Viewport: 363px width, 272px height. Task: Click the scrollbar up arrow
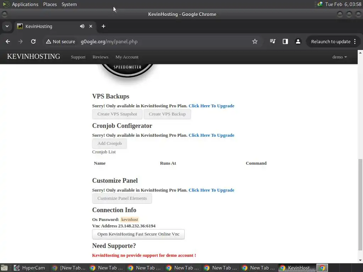click(360, 53)
